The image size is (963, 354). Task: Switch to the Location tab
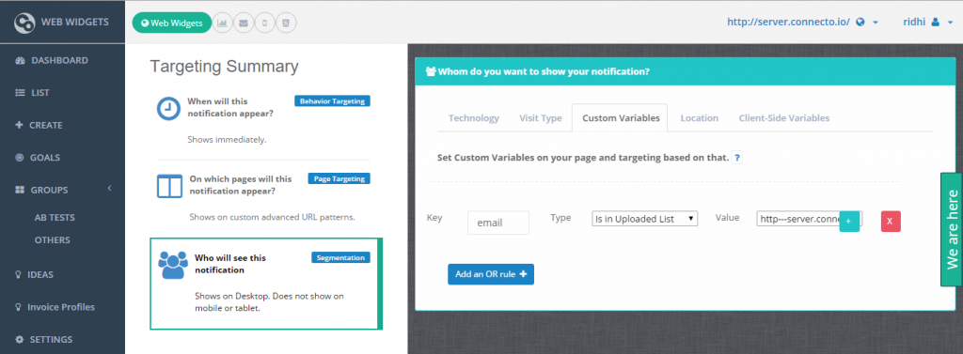(x=699, y=117)
